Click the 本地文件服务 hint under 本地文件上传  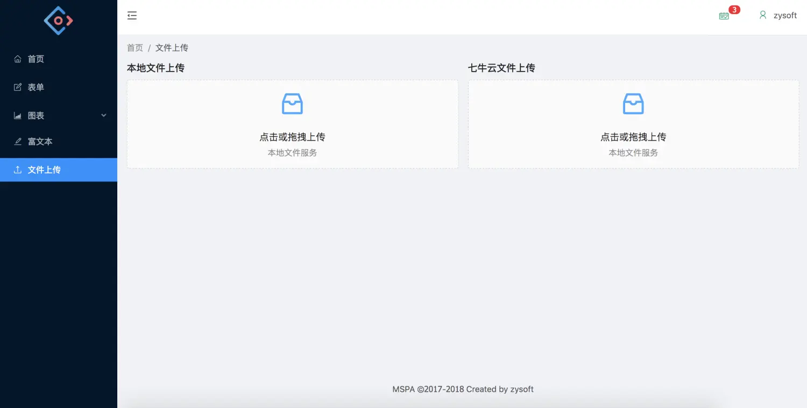292,153
